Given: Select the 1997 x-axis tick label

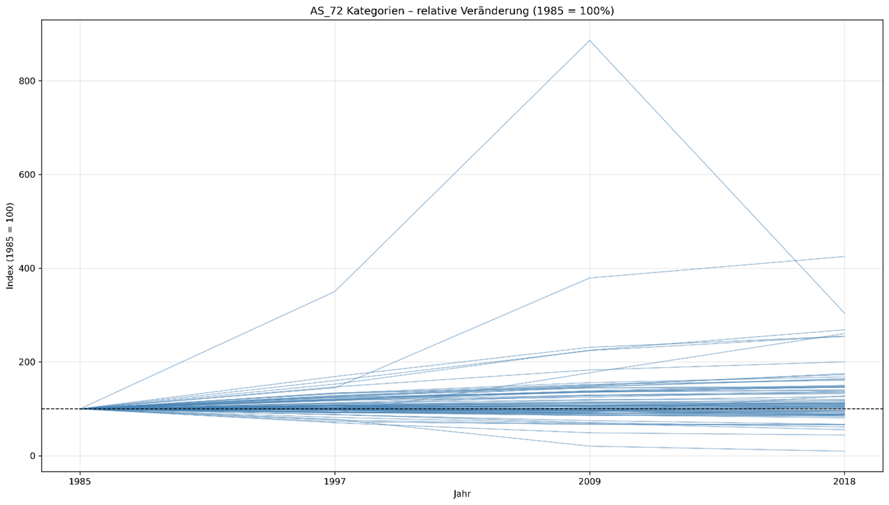Looking at the screenshot, I should (x=334, y=481).
